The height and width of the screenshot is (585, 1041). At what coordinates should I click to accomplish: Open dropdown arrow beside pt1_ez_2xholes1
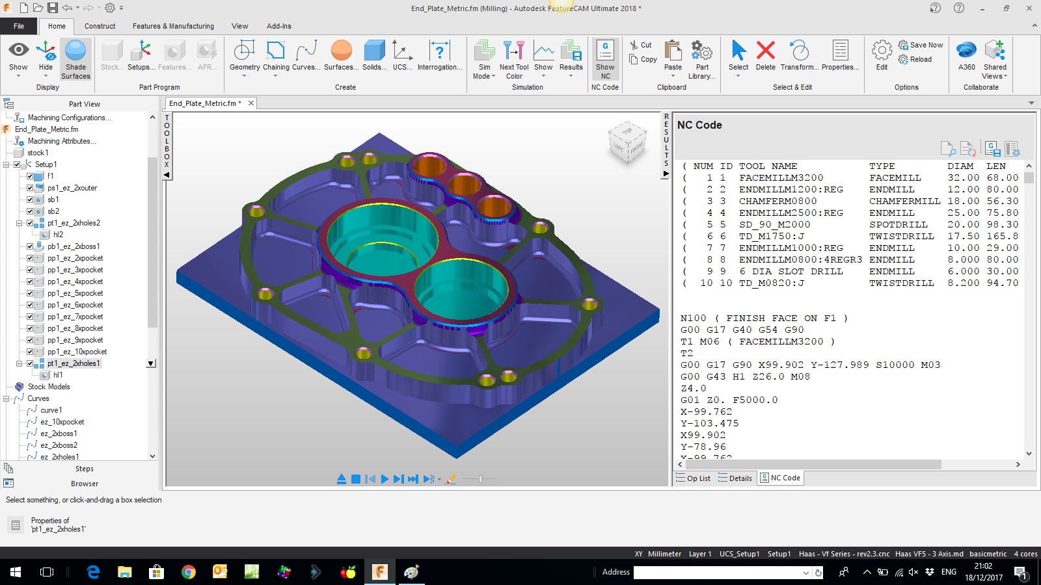[151, 363]
